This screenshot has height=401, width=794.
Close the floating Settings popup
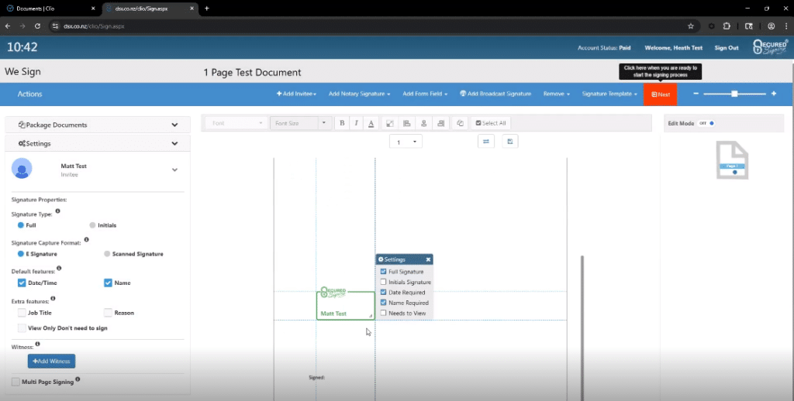pos(428,259)
